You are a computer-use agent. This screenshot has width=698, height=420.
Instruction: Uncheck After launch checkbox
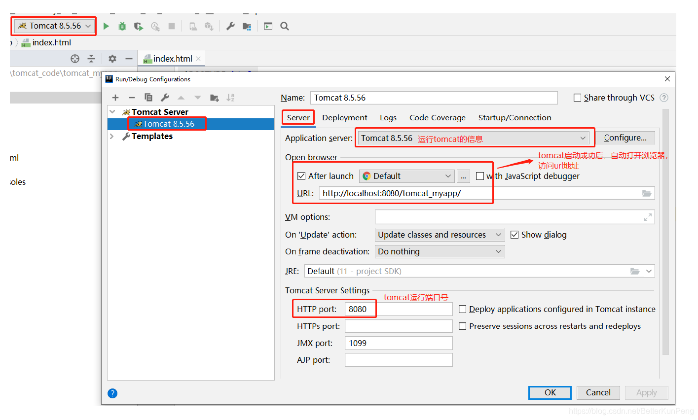(301, 176)
